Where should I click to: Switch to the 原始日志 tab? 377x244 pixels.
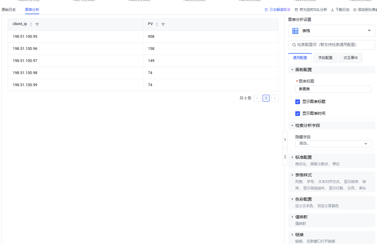[x=9, y=10]
